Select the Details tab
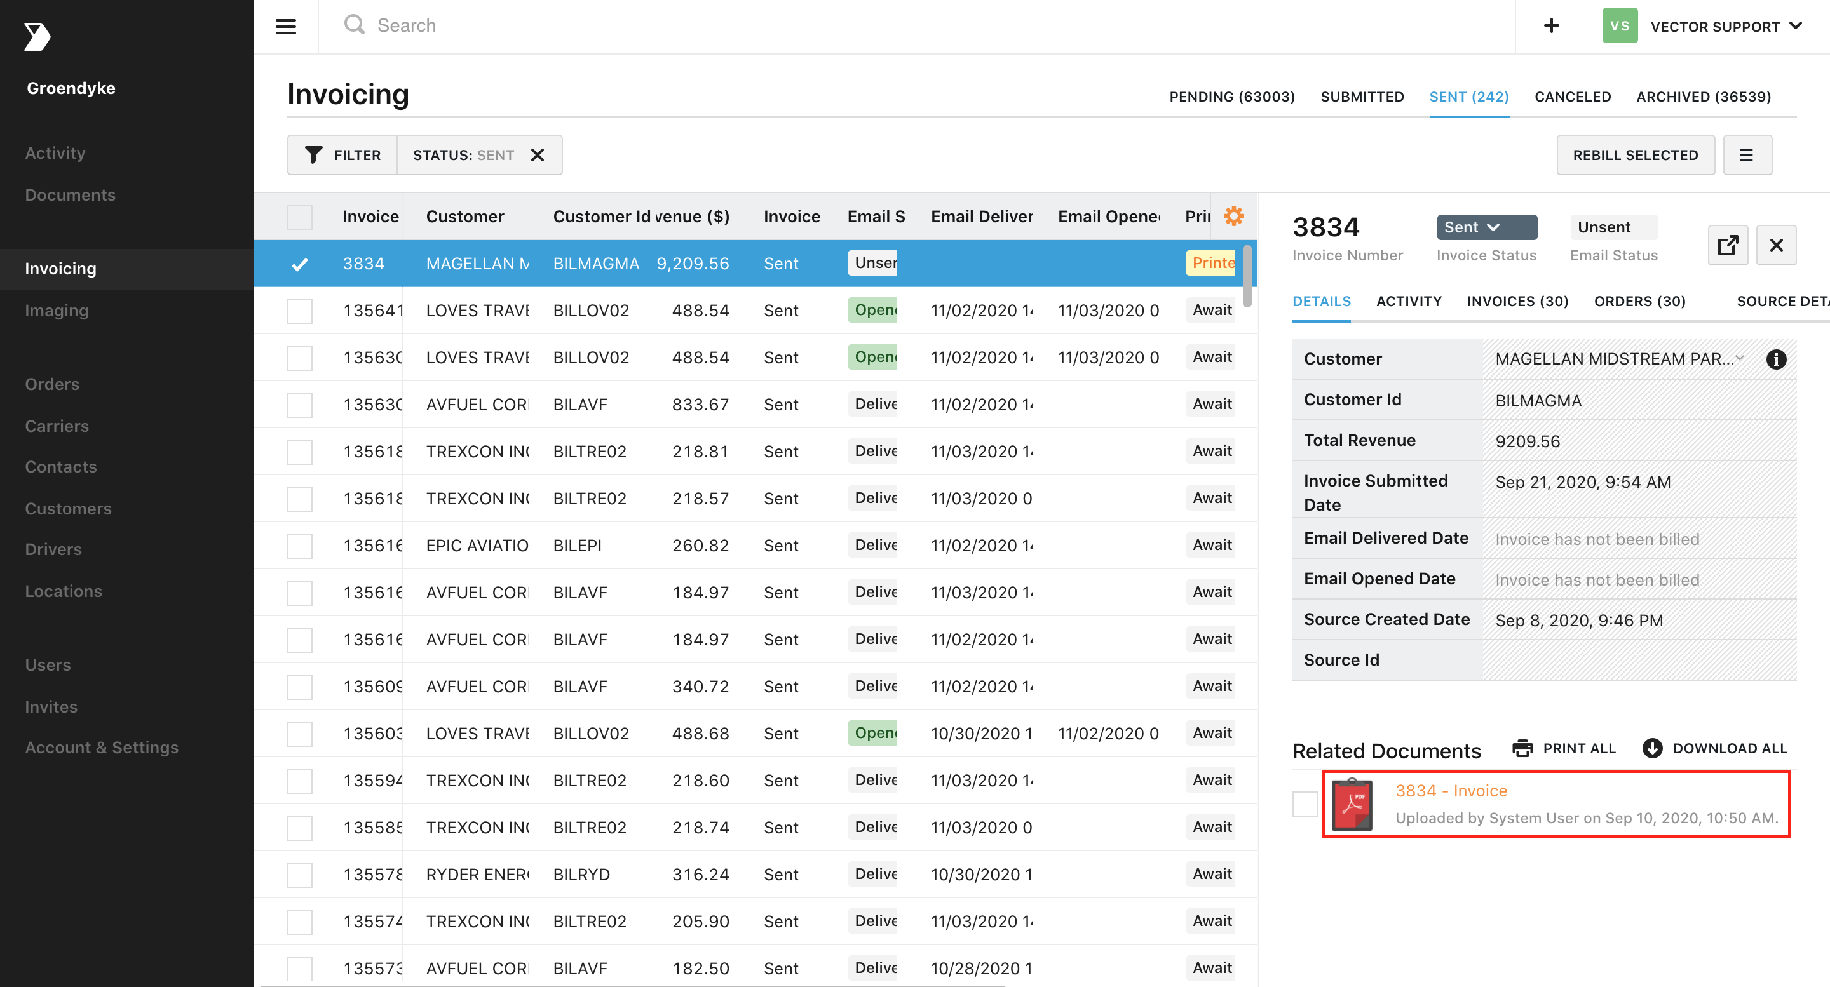This screenshot has width=1830, height=987. [x=1322, y=301]
